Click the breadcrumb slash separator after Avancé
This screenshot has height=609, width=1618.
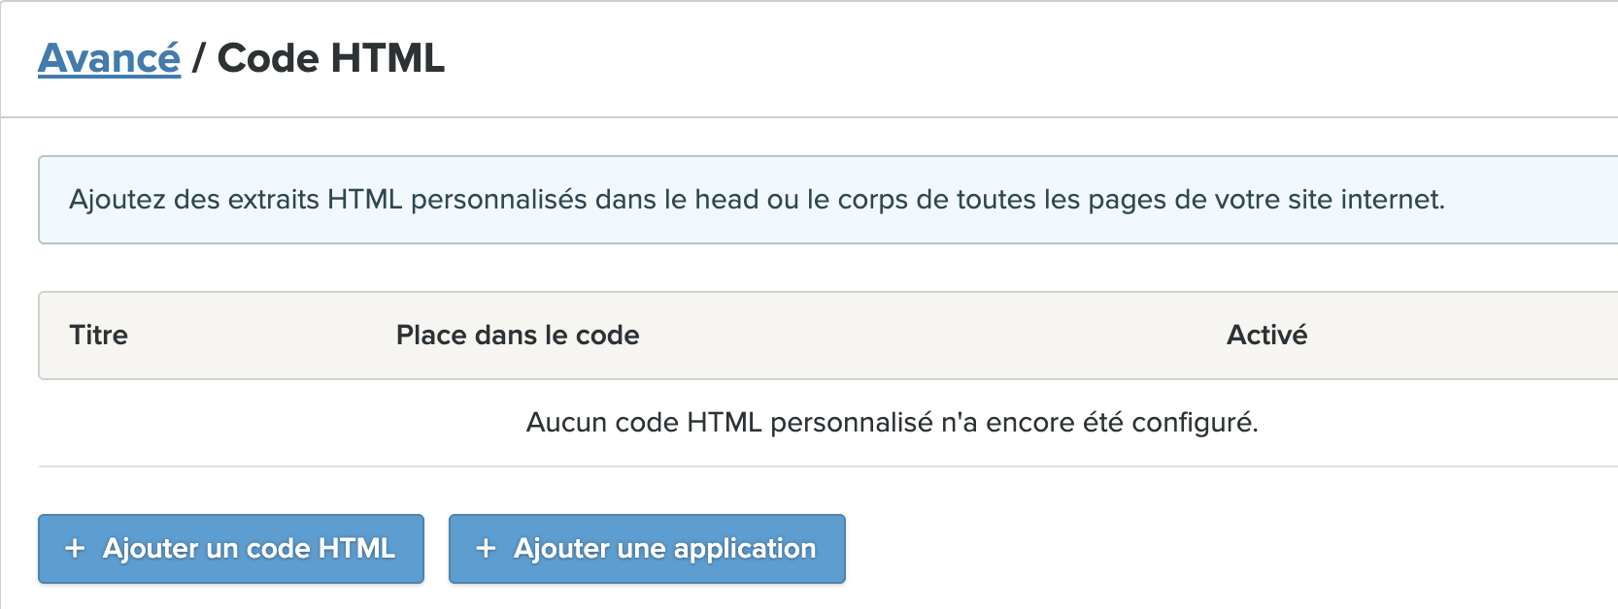click(198, 58)
